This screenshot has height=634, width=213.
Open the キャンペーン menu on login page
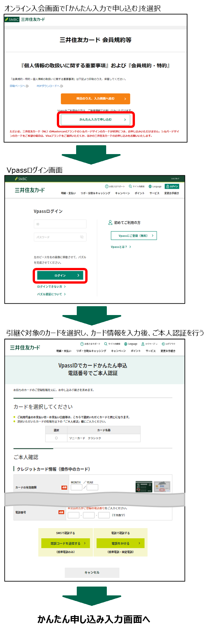click(122, 193)
